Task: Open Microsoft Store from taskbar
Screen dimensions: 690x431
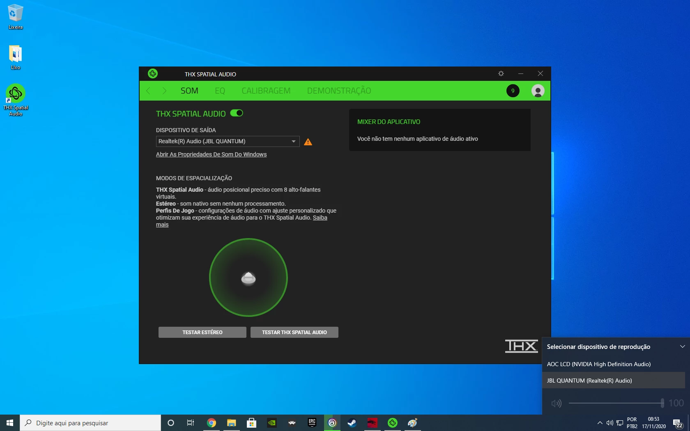Action: tap(252, 423)
